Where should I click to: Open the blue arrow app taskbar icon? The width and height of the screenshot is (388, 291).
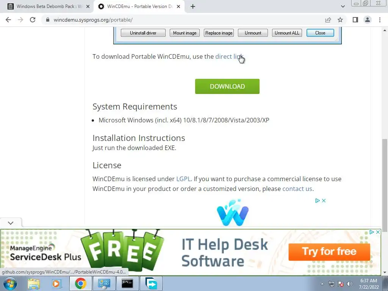(151, 283)
